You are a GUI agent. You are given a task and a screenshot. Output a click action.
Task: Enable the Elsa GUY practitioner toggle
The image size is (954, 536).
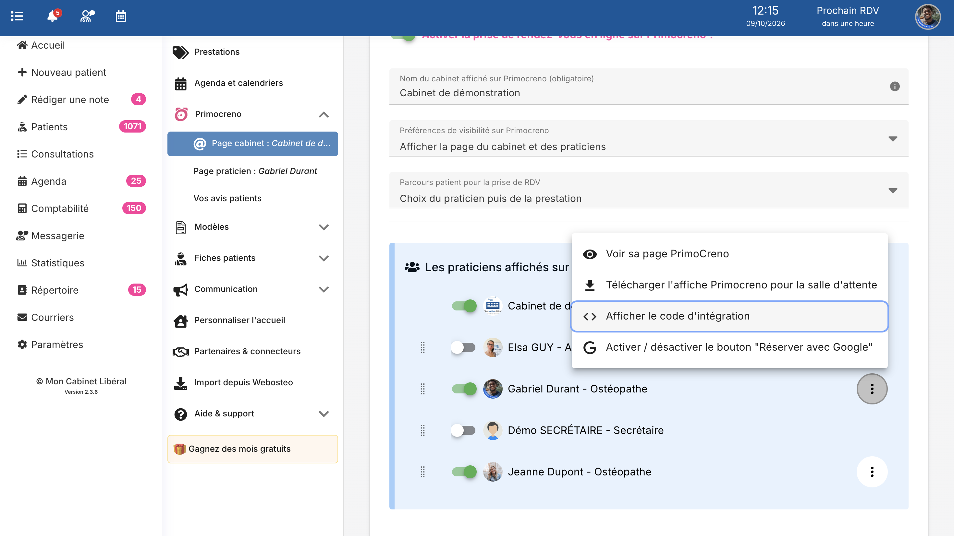pyautogui.click(x=463, y=347)
